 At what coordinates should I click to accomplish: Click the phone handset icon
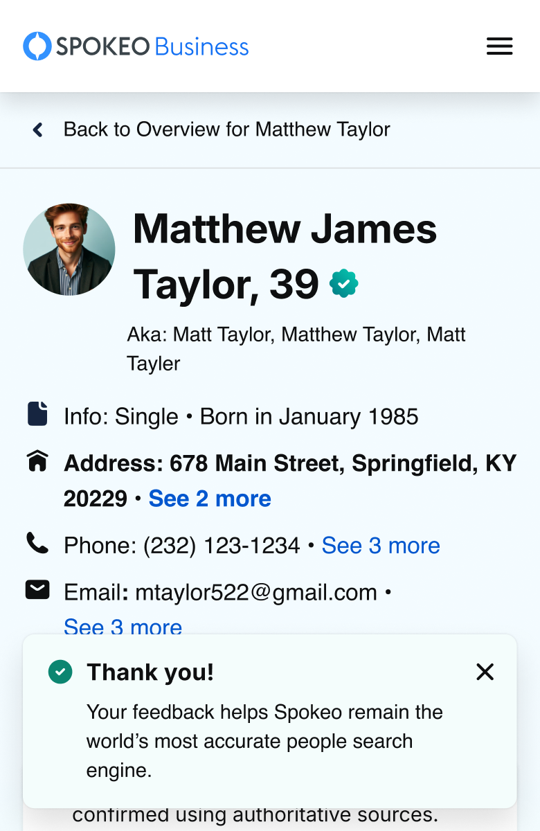pos(37,544)
